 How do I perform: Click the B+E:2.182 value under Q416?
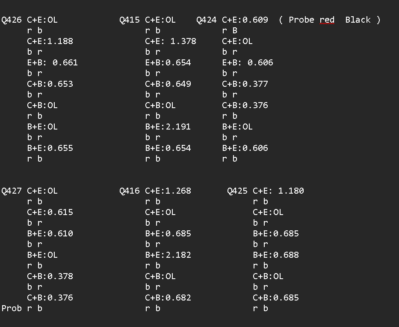pyautogui.click(x=168, y=255)
